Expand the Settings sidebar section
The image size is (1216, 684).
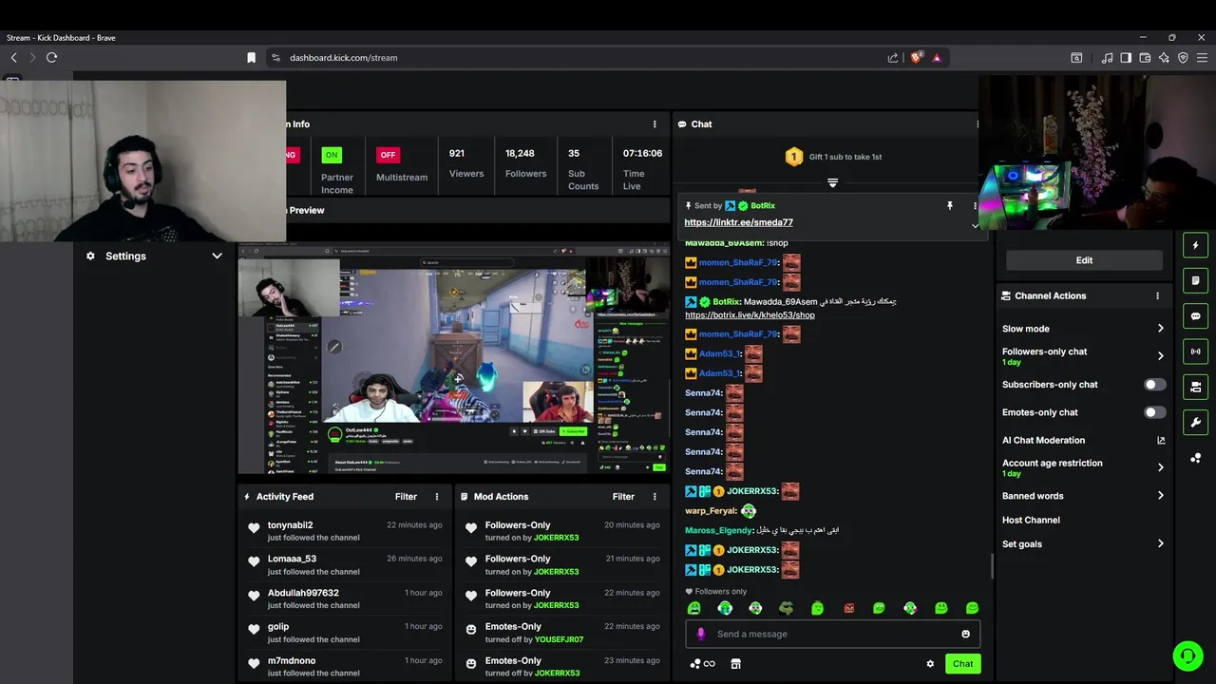click(154, 256)
